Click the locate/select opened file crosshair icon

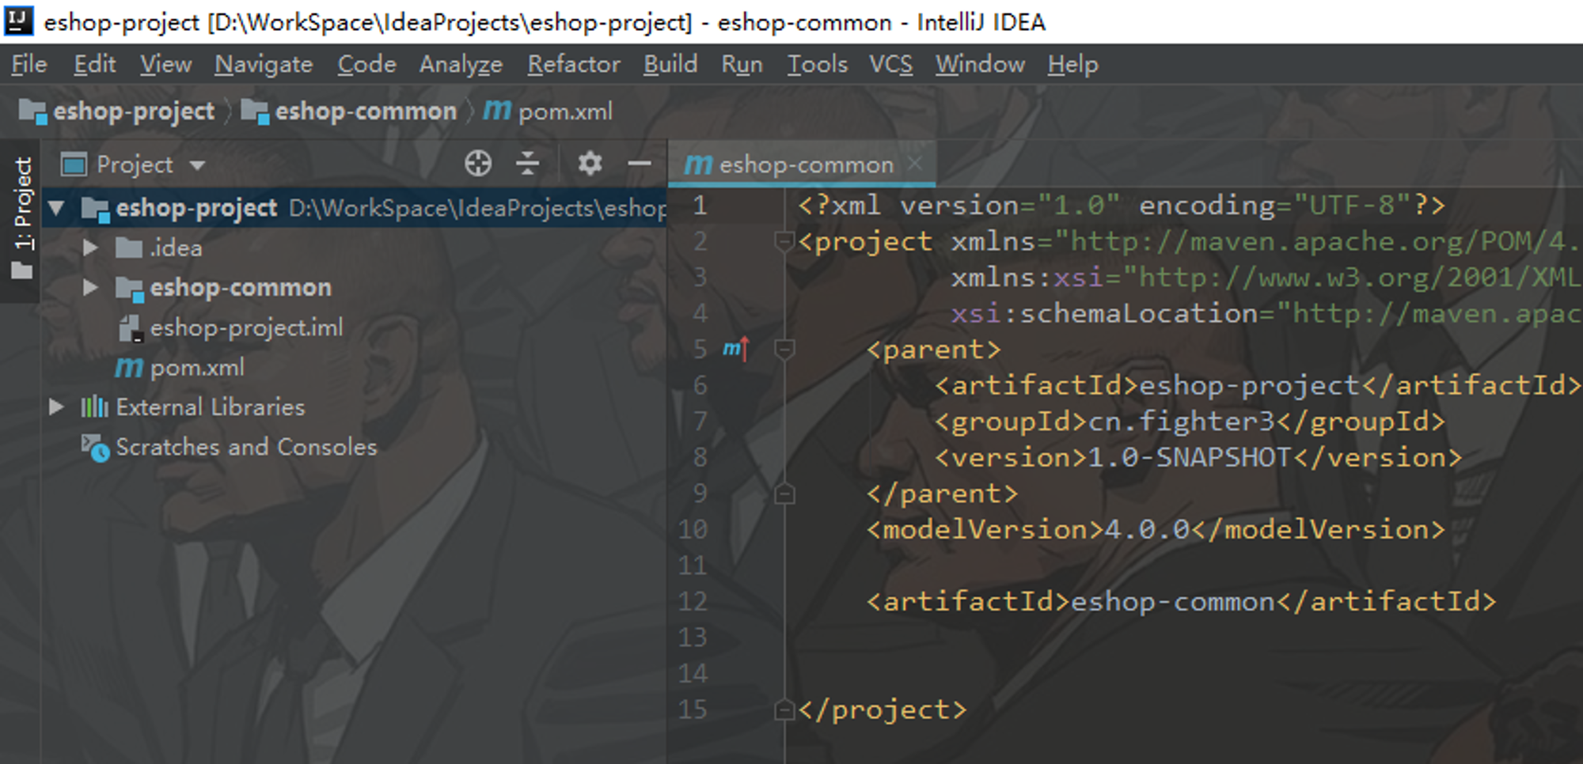478,164
